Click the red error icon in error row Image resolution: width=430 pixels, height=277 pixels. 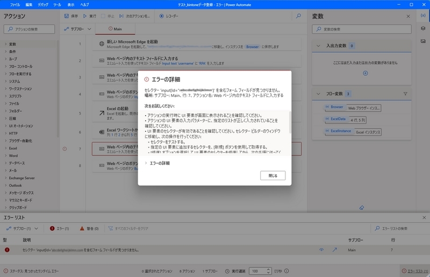7,250
